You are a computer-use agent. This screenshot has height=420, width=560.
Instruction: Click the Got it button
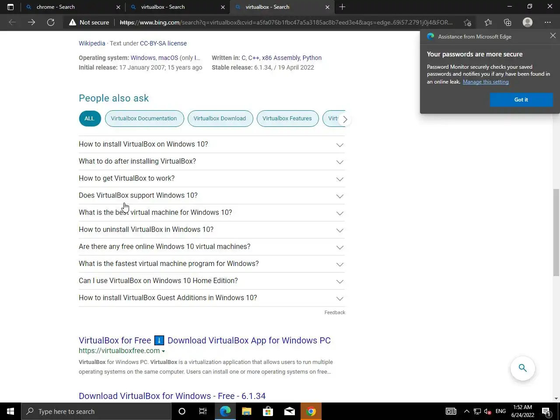coord(521,100)
